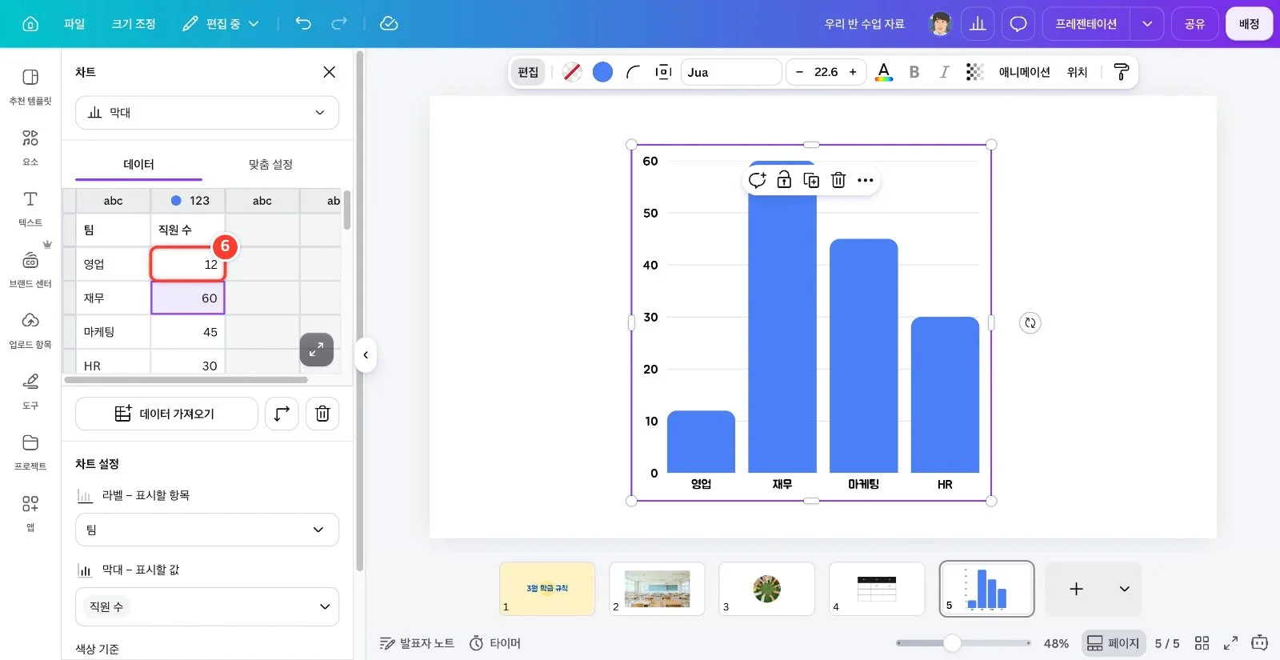Collapse the side panel with the arrow

pos(366,354)
